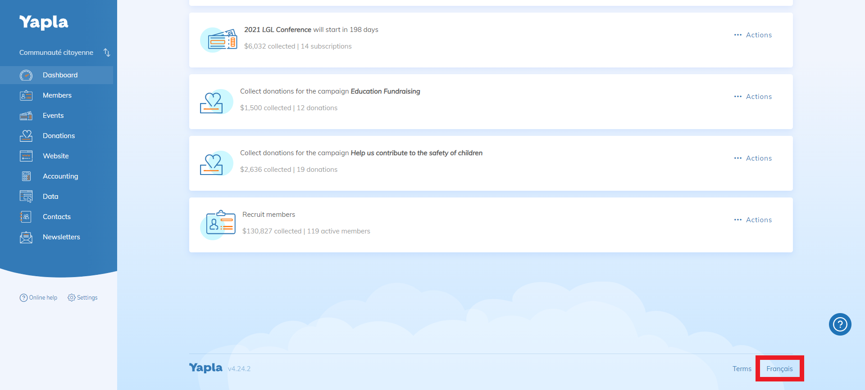Open Actions for Recruit members

click(753, 220)
